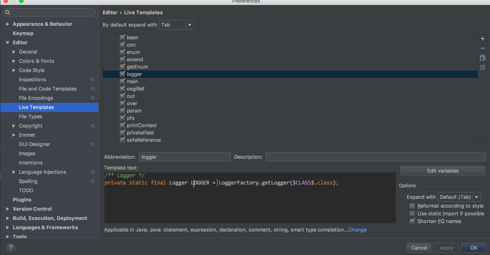Select the pfs template row
Viewport: 490px width, 255px height.
pos(290,118)
